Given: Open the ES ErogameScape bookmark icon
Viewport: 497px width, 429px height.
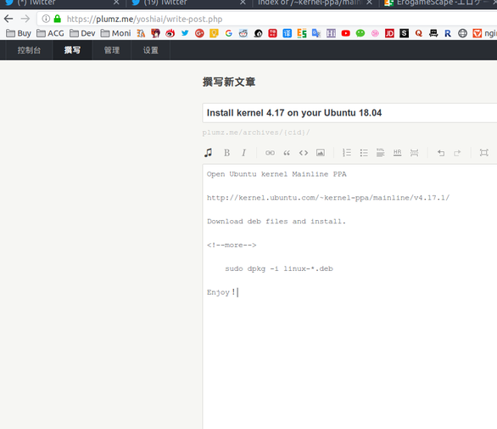Looking at the screenshot, I should tap(302, 33).
